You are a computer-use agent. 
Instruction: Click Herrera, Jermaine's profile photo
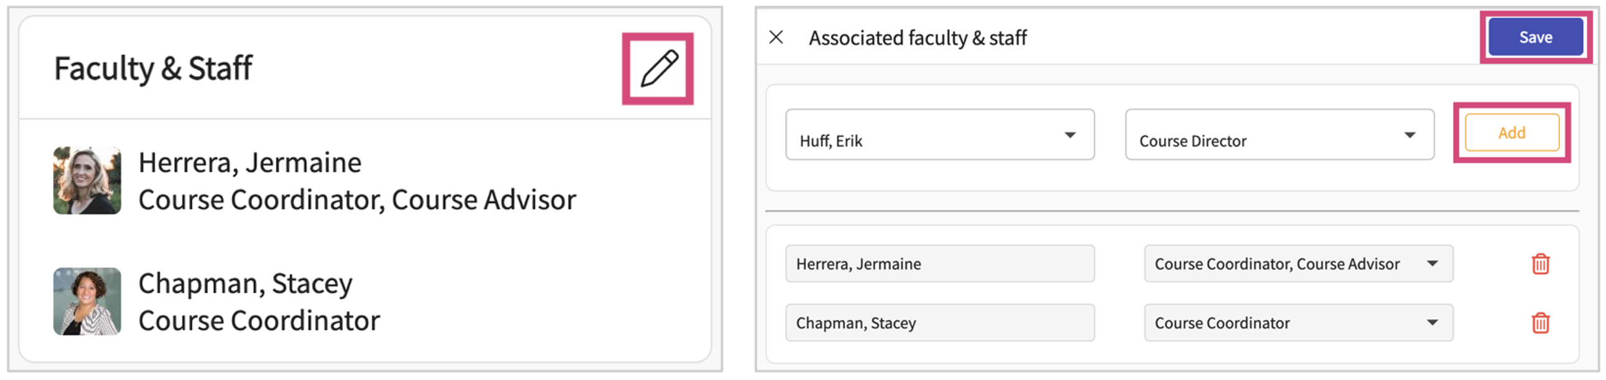tap(87, 180)
